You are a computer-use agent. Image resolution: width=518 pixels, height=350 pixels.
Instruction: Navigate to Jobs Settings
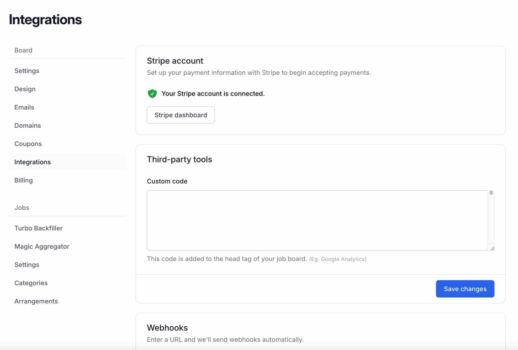click(x=26, y=264)
